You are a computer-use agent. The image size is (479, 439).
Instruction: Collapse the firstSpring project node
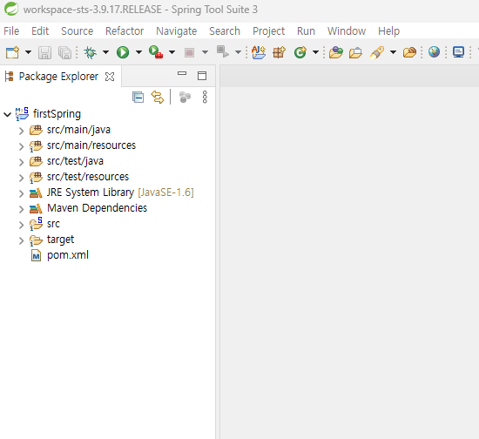(x=7, y=115)
